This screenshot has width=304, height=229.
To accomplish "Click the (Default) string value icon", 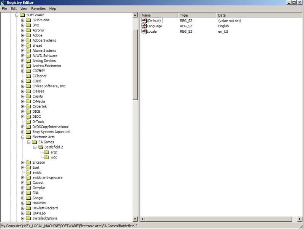I will point(144,21).
